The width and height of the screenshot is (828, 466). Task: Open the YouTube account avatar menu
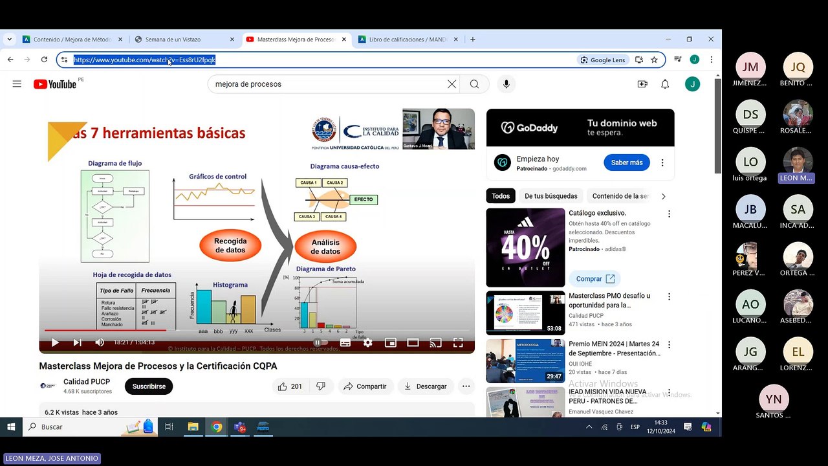click(x=692, y=84)
